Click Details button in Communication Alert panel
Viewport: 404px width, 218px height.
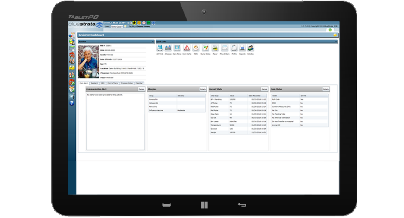[x=141, y=89]
